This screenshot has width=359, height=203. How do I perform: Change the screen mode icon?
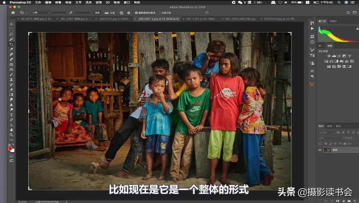[11, 161]
